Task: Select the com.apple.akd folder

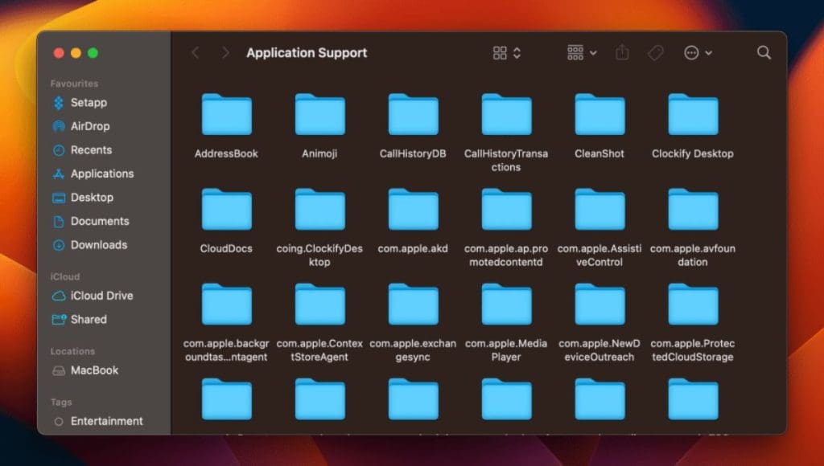Action: [413, 221]
